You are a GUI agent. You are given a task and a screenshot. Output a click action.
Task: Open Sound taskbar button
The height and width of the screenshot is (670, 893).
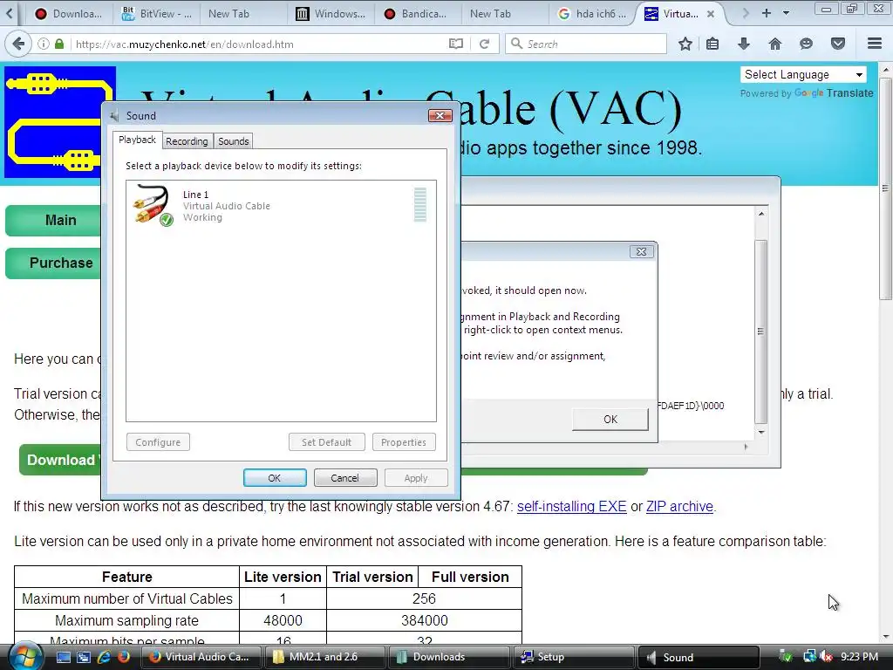point(699,657)
